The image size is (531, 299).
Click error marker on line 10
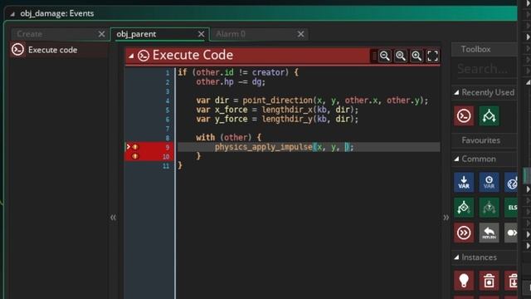(135, 156)
